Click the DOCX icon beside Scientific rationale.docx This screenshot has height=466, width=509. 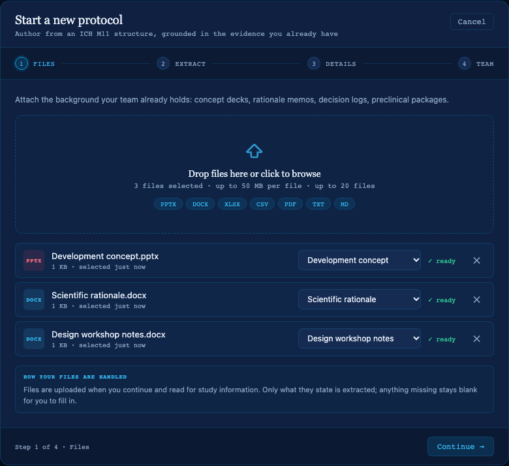click(x=34, y=300)
